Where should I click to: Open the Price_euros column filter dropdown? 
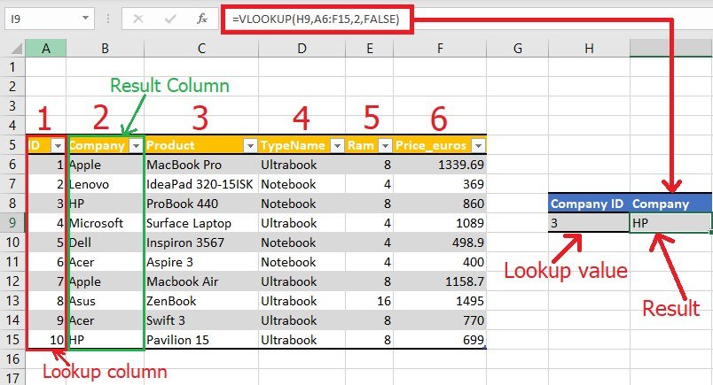point(478,146)
